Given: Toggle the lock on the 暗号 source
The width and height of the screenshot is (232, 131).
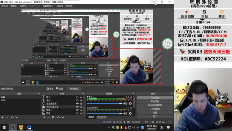Looking at the screenshot, I should pyautogui.click(x=81, y=97).
